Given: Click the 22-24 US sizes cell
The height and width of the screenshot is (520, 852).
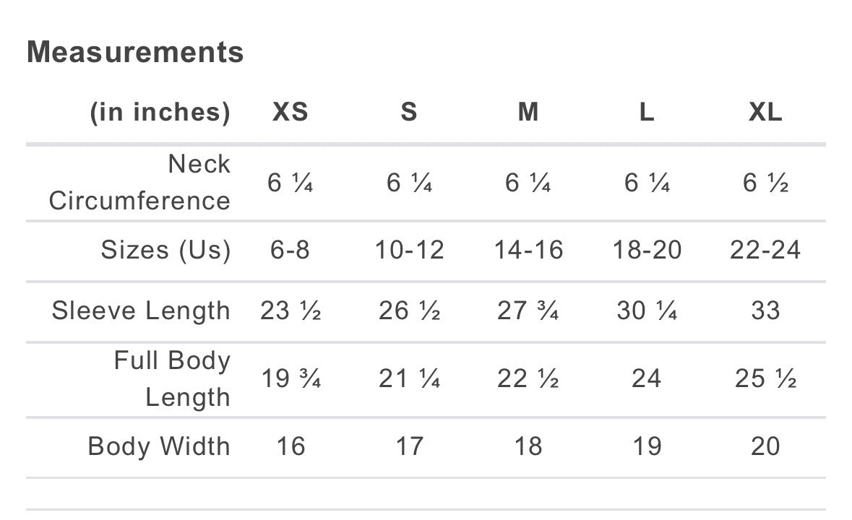Looking at the screenshot, I should (x=765, y=250).
